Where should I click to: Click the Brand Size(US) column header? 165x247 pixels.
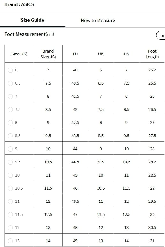(48, 54)
